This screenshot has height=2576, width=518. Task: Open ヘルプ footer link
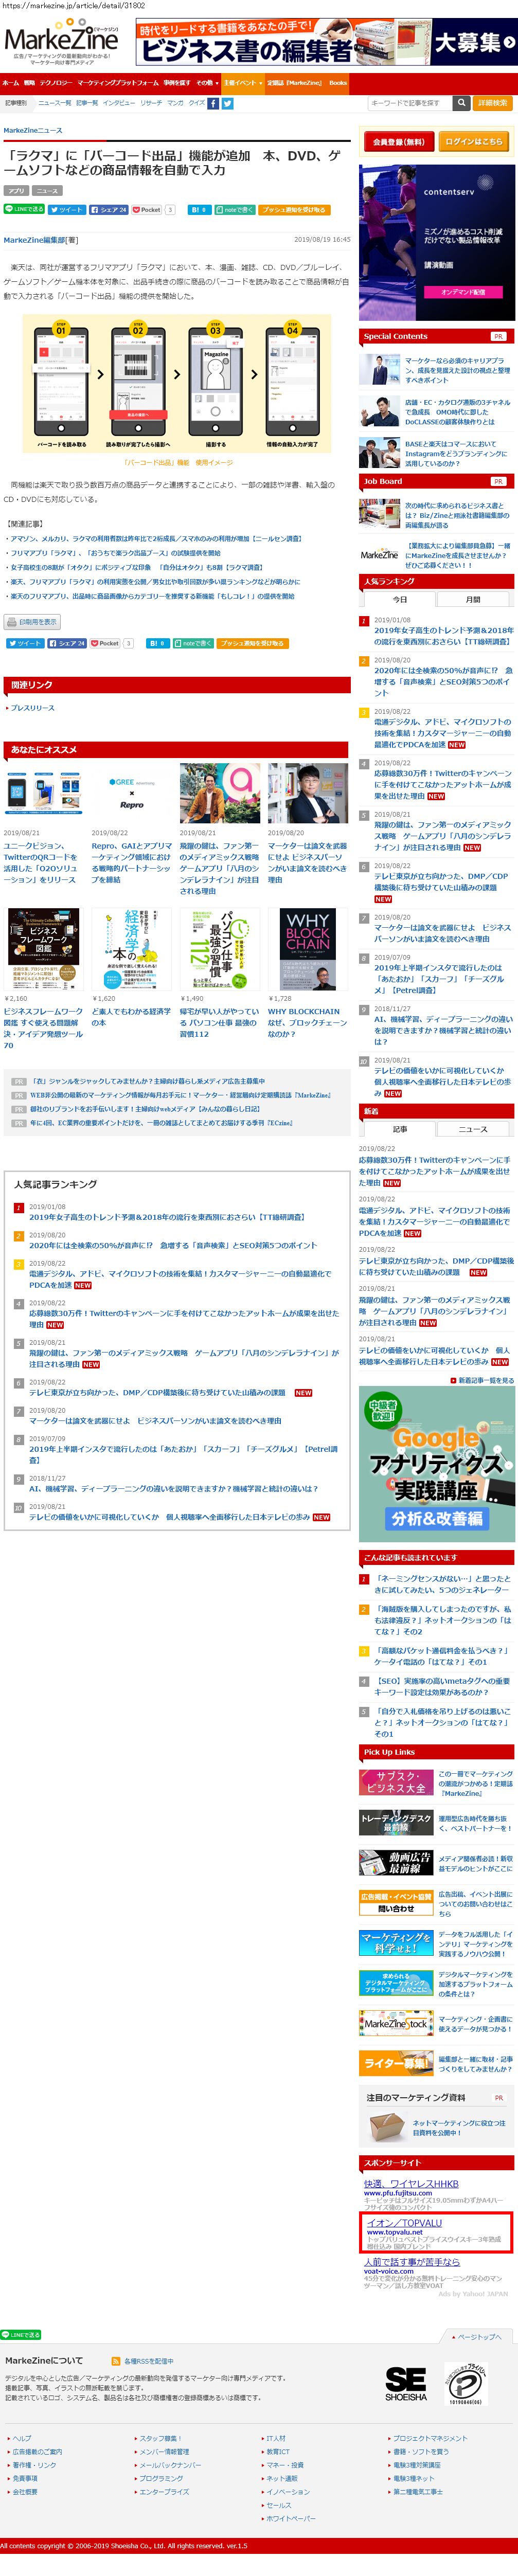click(21, 2438)
